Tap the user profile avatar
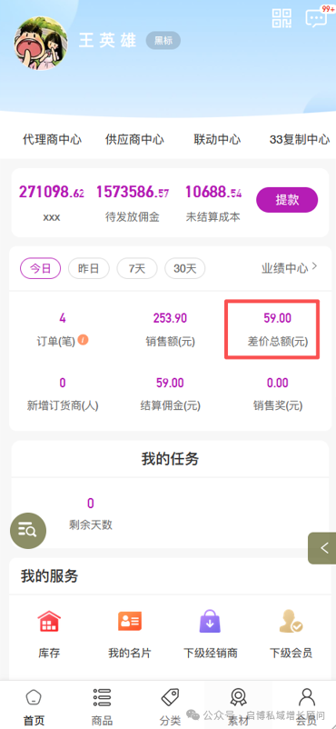The height and width of the screenshot is (729, 336). click(x=41, y=44)
